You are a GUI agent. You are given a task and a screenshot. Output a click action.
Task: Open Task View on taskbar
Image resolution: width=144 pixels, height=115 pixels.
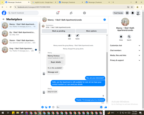point(8,113)
